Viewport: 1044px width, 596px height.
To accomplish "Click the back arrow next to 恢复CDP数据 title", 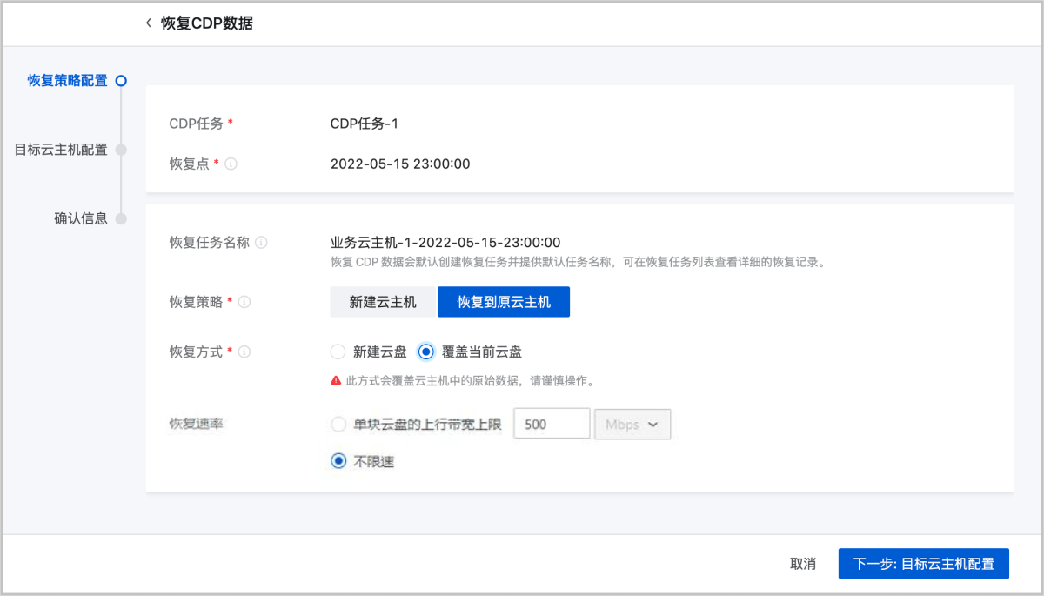I will coord(148,23).
